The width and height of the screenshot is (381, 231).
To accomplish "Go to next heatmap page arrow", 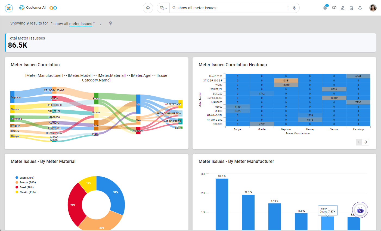I will click(x=365, y=142).
